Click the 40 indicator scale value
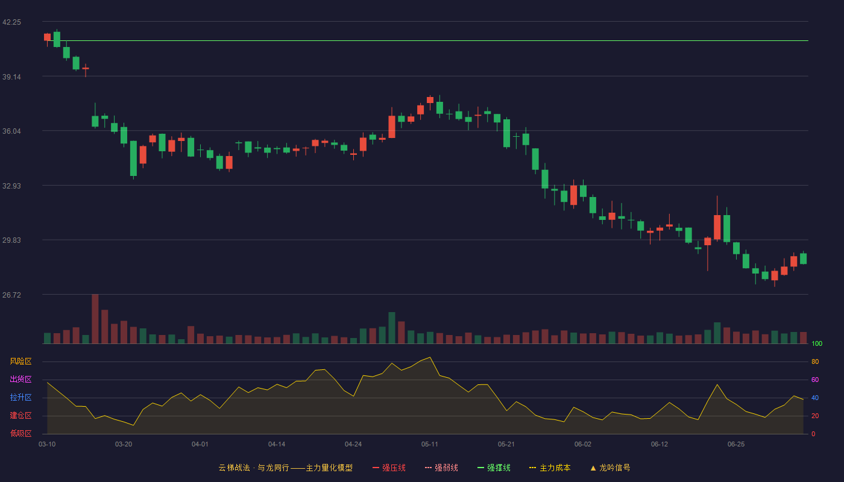This screenshot has height=482, width=844. pyautogui.click(x=815, y=398)
